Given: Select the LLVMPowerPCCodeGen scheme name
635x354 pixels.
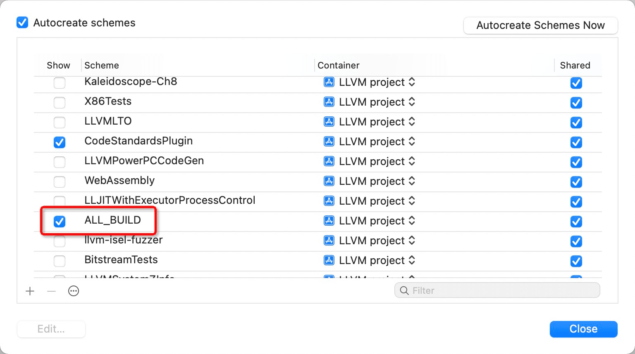Looking at the screenshot, I should [x=144, y=160].
